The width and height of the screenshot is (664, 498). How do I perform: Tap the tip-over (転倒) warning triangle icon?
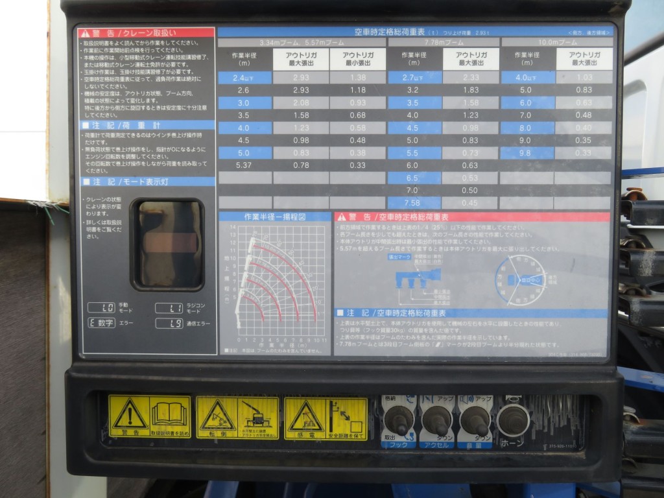[217, 416]
